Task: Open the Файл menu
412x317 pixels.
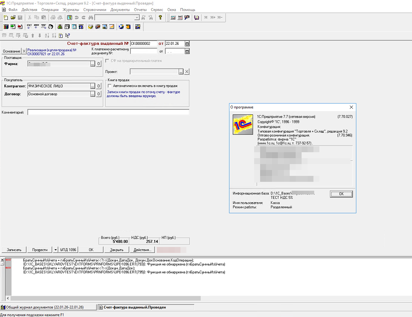Action: [x=13, y=10]
